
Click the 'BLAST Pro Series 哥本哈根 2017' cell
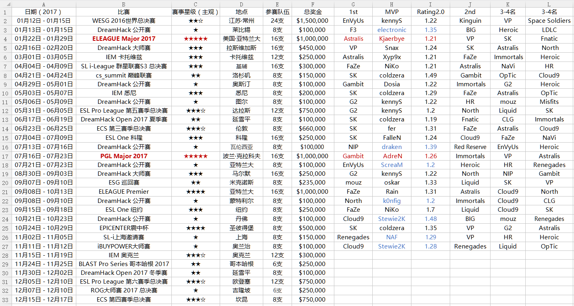(x=124, y=264)
